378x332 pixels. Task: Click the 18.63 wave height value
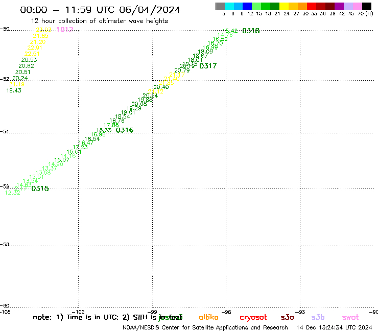[x=104, y=130]
